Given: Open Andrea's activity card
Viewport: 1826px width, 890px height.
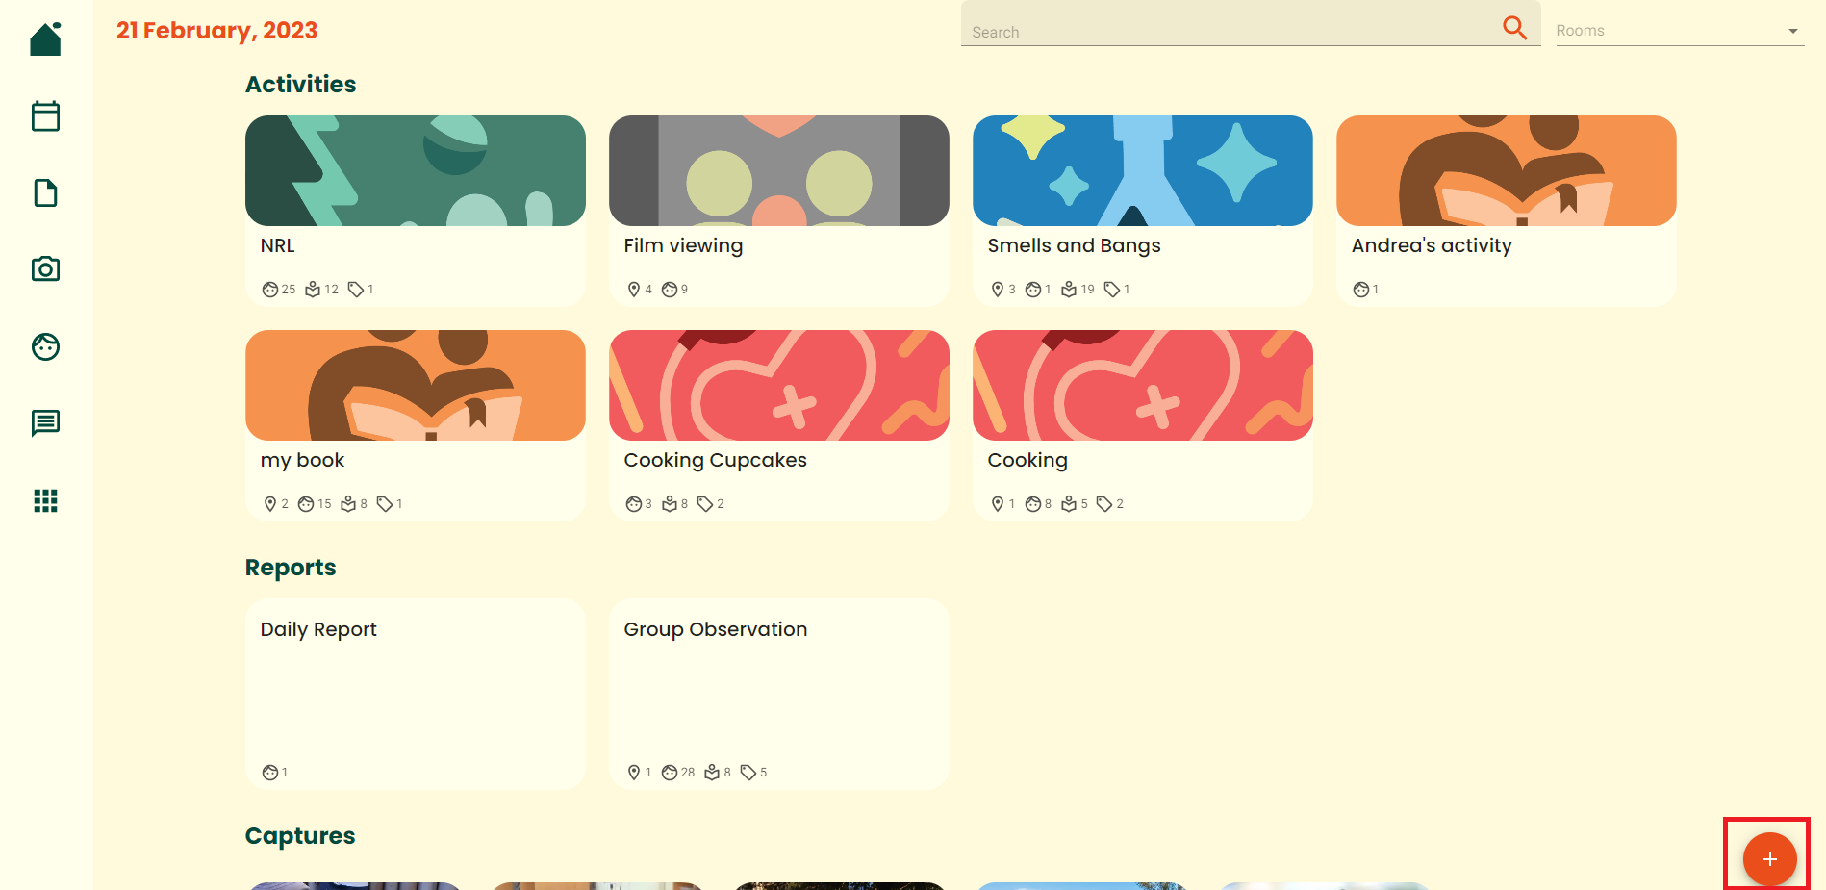Looking at the screenshot, I should coord(1507,211).
